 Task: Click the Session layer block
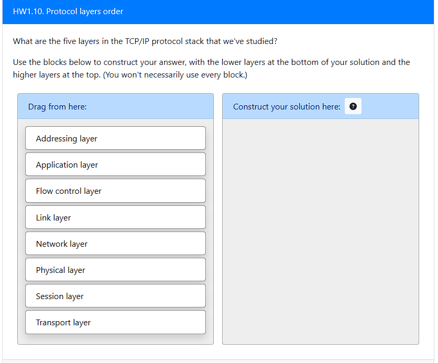115,296
